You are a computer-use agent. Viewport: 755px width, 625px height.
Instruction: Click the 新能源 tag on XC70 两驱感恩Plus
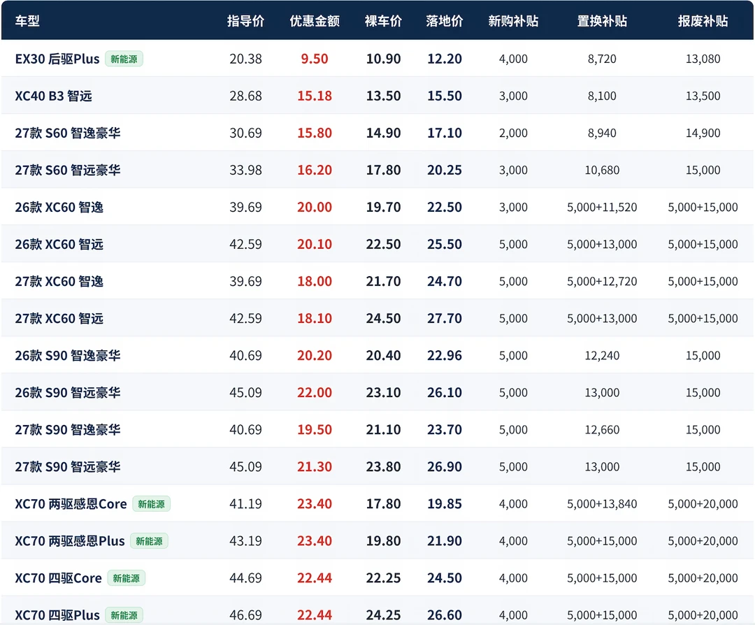pyautogui.click(x=150, y=541)
